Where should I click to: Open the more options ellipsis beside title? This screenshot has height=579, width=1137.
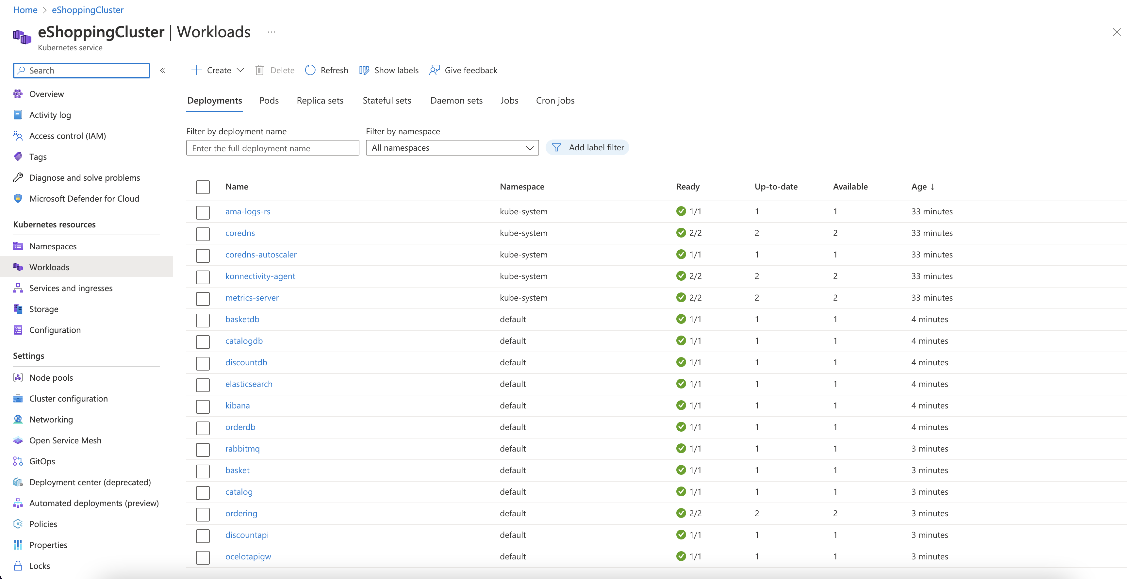pyautogui.click(x=272, y=32)
